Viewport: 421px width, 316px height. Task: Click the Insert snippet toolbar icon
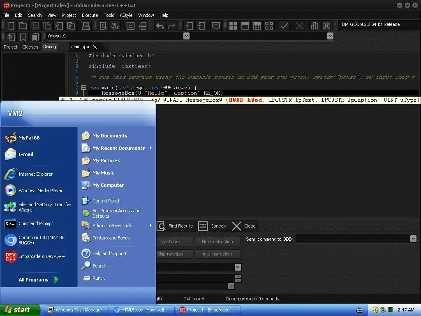[x=11, y=37]
